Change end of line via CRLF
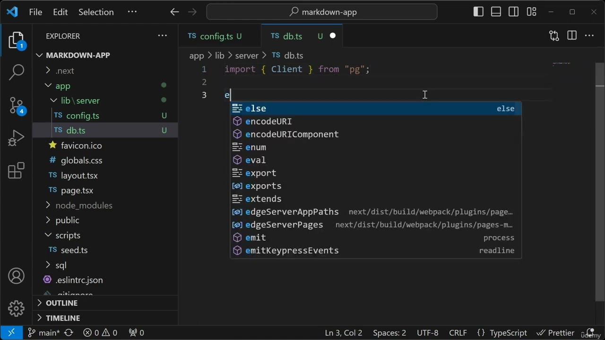Viewport: 605px width, 340px height. coord(458,333)
